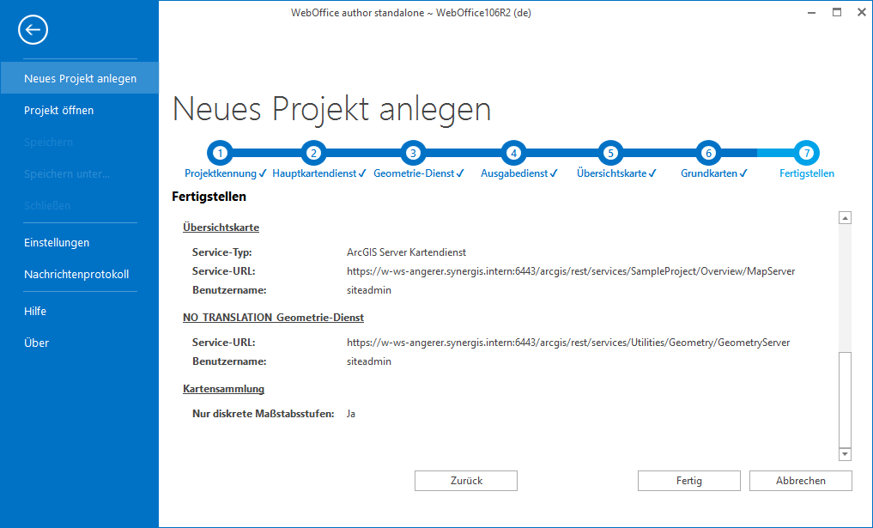Select wizard step 5 Übersichtskarte circle

610,152
